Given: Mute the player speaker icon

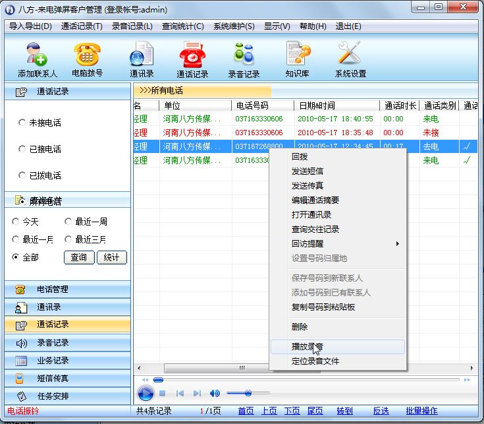Looking at the screenshot, I should point(215,394).
